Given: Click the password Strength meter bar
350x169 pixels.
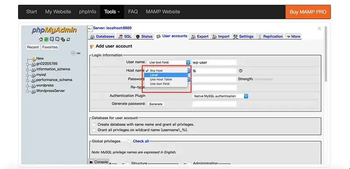Looking at the screenshot, I should pos(264,79).
